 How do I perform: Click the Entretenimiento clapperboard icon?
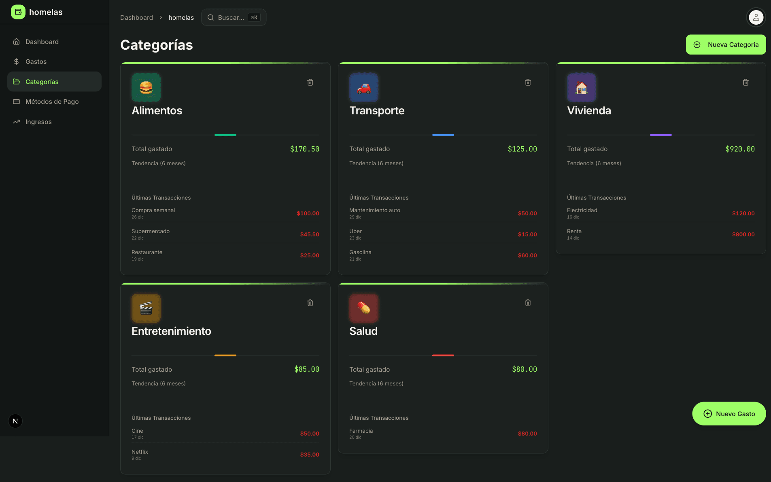[146, 308]
